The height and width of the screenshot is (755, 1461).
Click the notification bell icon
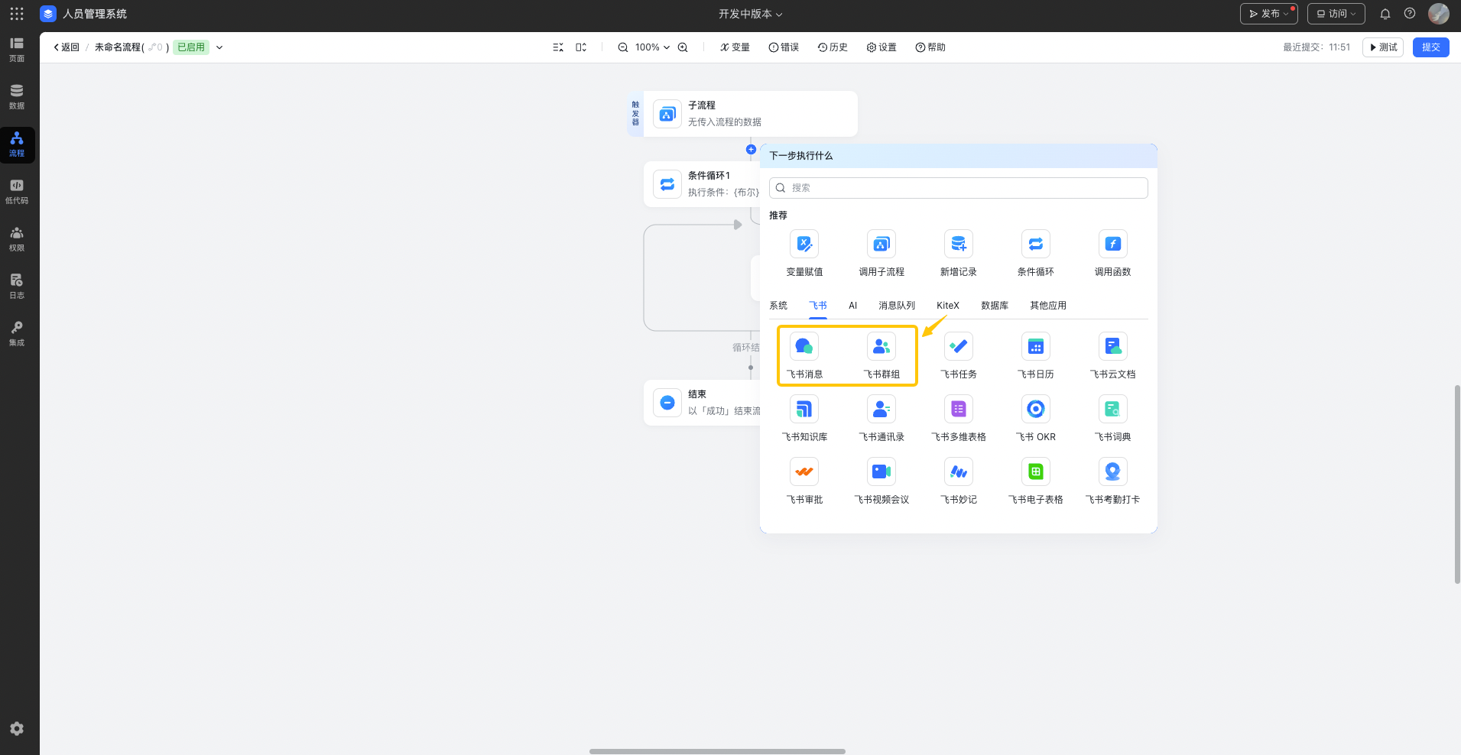(1385, 14)
